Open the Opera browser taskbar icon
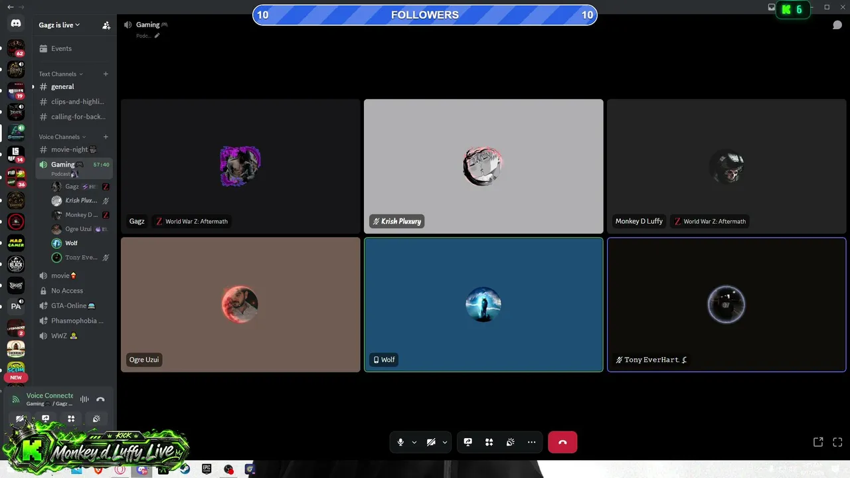 (x=120, y=469)
